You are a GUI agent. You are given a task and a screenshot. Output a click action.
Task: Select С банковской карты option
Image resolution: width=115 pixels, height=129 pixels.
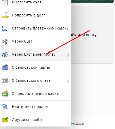[x=36, y=67]
